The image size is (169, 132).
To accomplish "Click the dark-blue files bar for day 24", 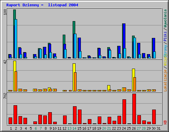I will coord(124,36).
